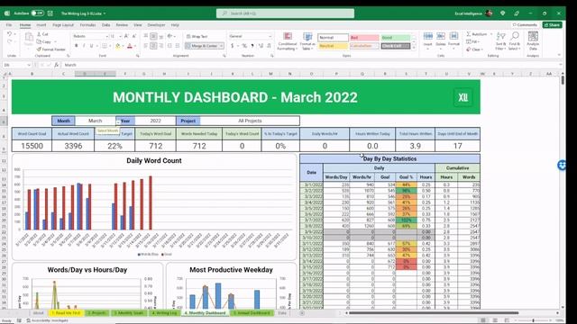Click Align Left icon
577x324 pixels.
point(146,46)
